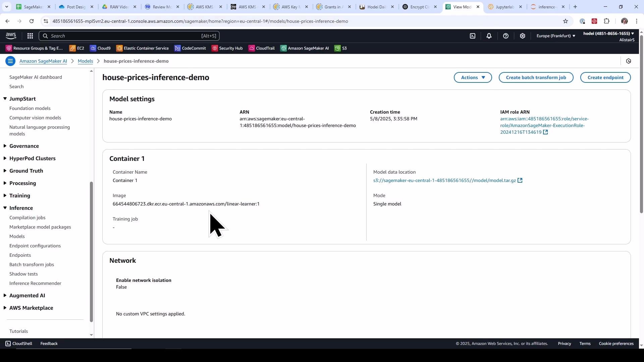This screenshot has height=362, width=644.
Task: Open Inference Recommender in sidebar
Action: (35, 284)
